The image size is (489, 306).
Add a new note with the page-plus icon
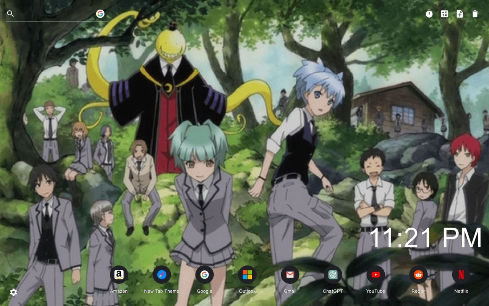(x=460, y=14)
